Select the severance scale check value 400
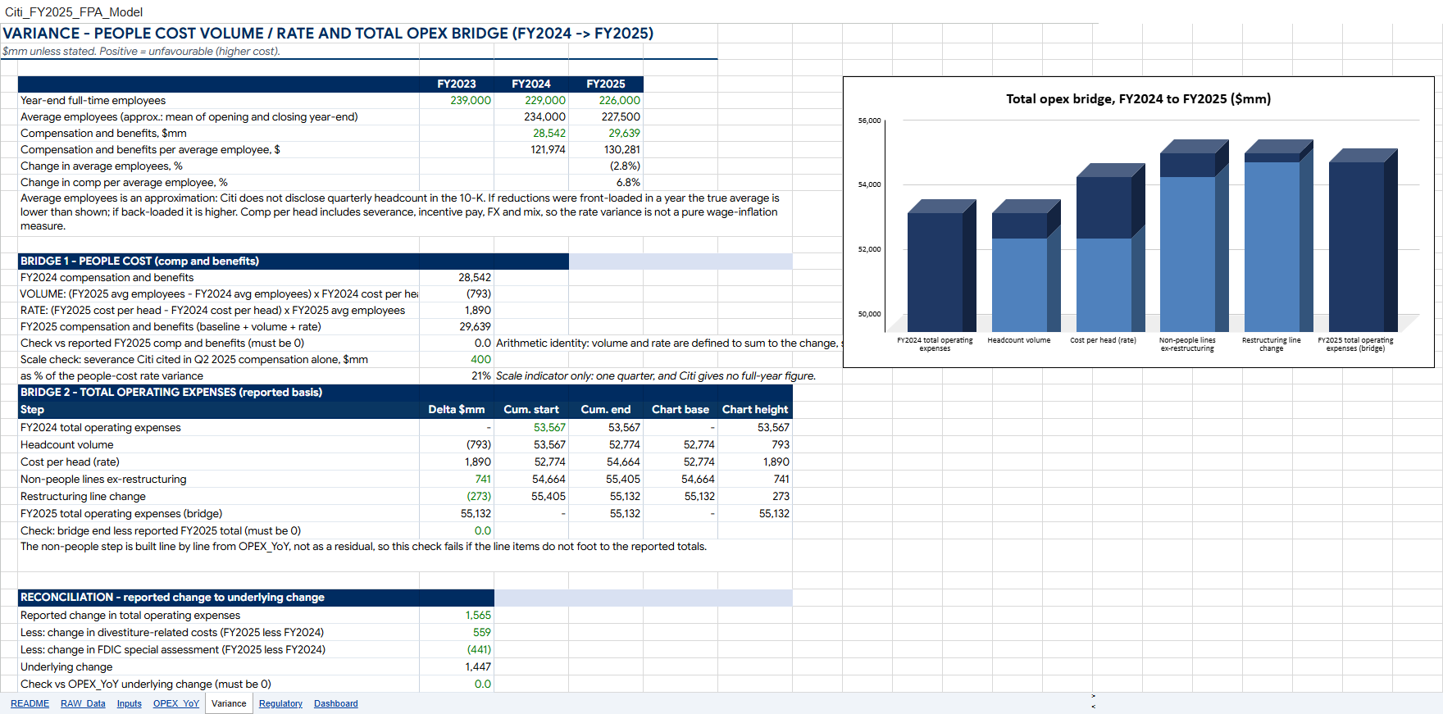1443x714 pixels. click(481, 359)
